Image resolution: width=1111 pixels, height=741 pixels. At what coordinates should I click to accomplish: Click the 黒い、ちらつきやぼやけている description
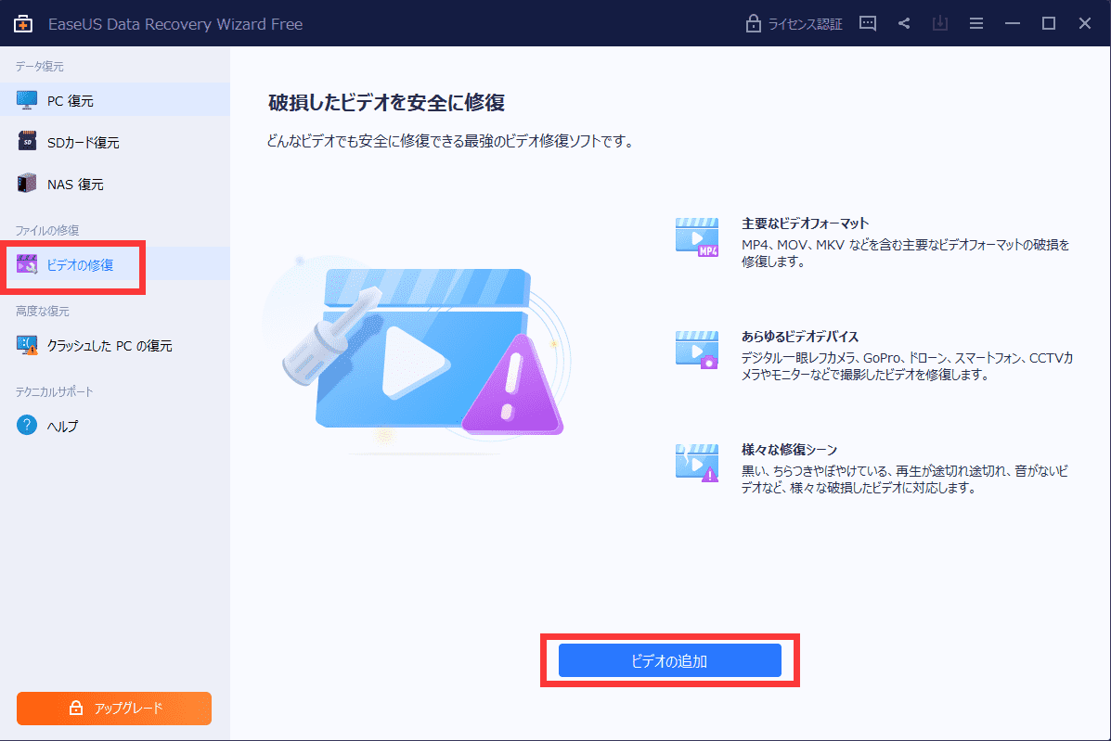pos(905,479)
